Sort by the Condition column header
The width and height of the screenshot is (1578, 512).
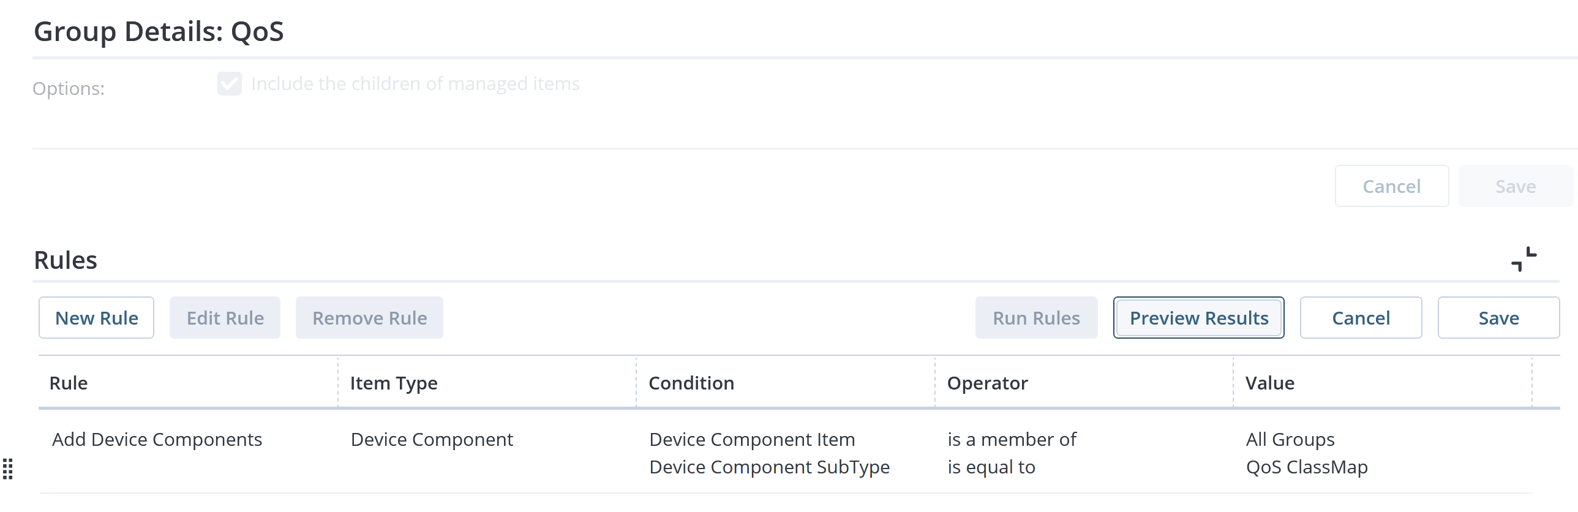(785, 383)
